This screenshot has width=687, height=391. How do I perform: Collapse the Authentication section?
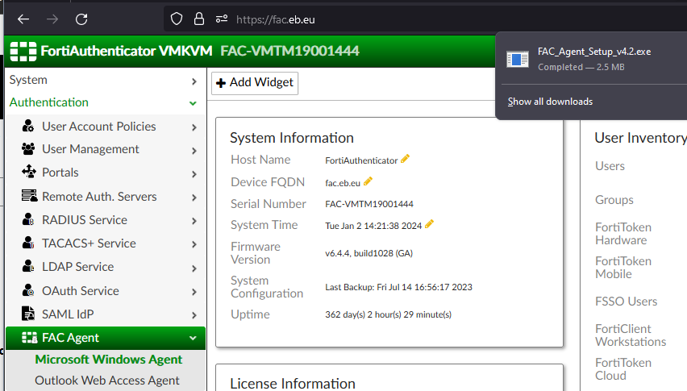coord(193,103)
